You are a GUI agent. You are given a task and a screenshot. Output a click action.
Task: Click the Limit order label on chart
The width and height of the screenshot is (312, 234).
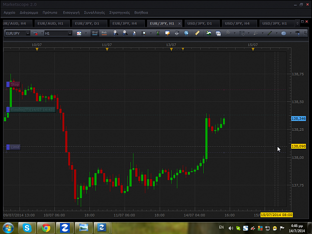[x=13, y=147]
